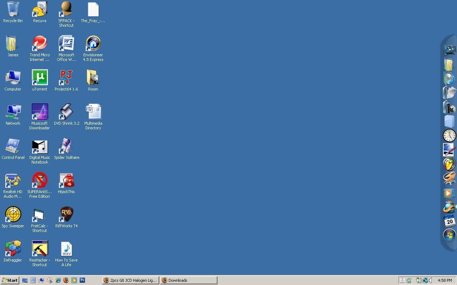Open the calendar icon showing 20
Viewport: 457px width, 285px height.
click(x=449, y=221)
